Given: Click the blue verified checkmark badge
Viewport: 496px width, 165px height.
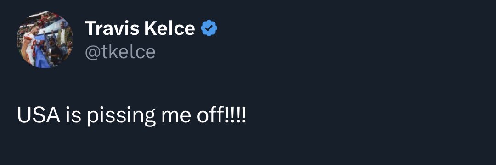Looking at the screenshot, I should point(209,28).
